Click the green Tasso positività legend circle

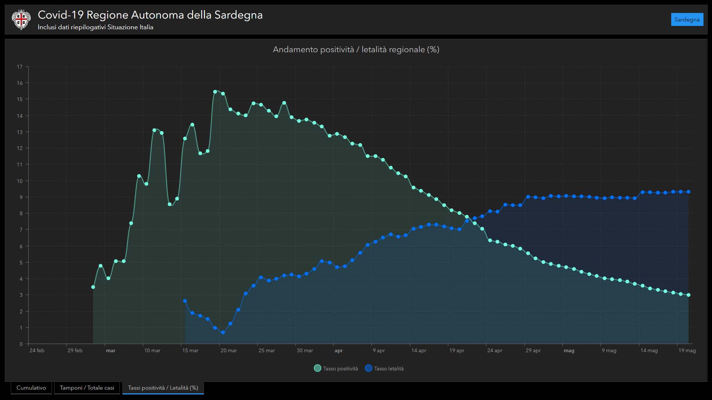(x=317, y=368)
